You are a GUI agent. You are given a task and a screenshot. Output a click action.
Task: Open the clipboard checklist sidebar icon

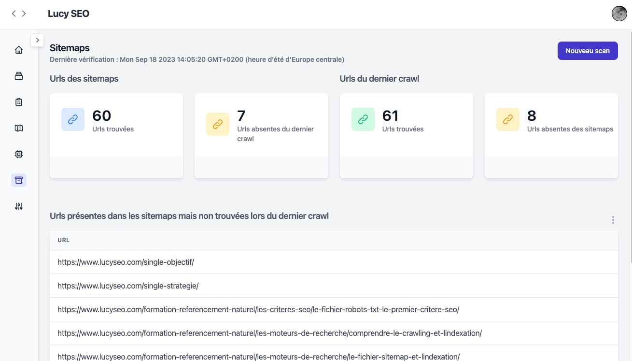(19, 102)
